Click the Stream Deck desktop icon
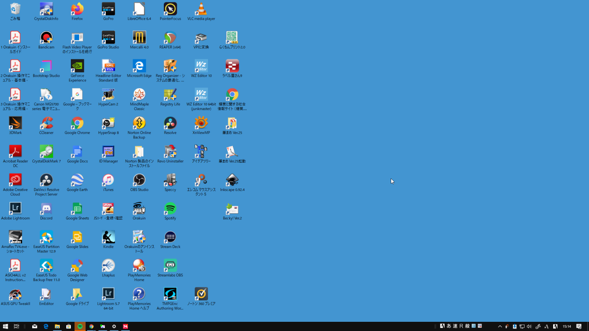This screenshot has height=331, width=589. coord(170,237)
